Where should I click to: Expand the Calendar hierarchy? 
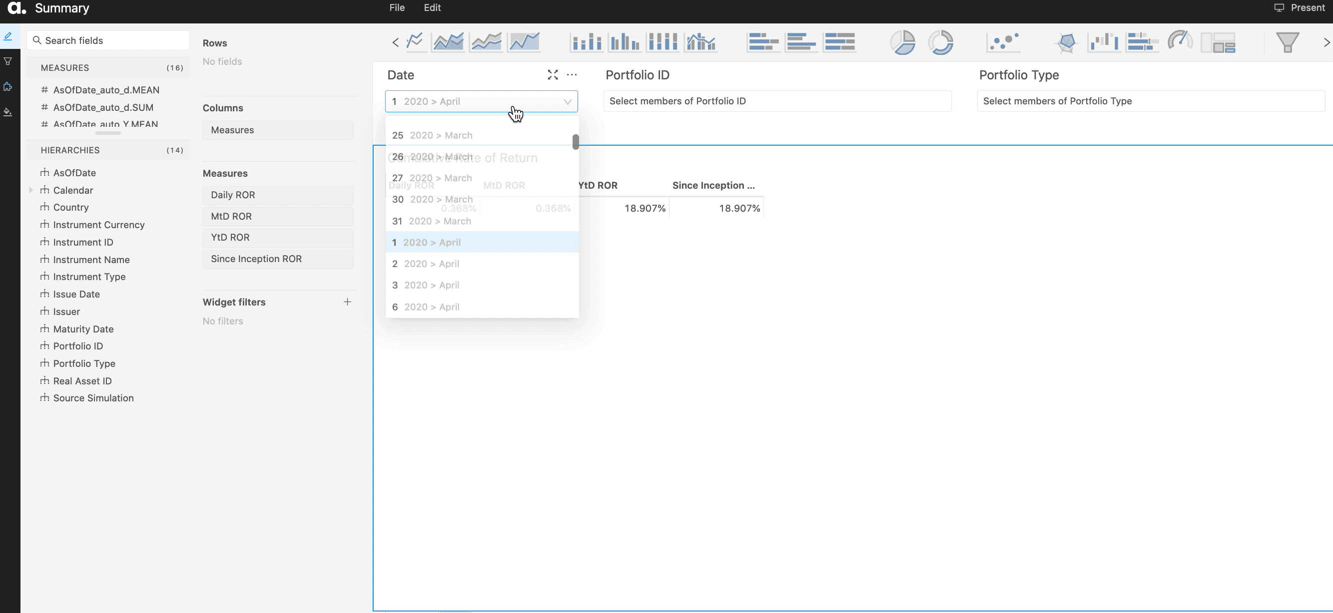(x=31, y=190)
